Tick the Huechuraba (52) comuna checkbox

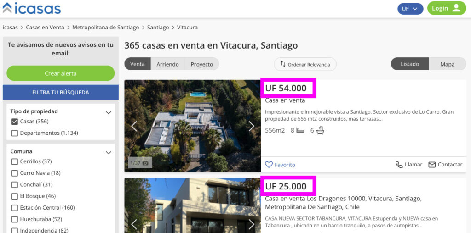(x=14, y=219)
